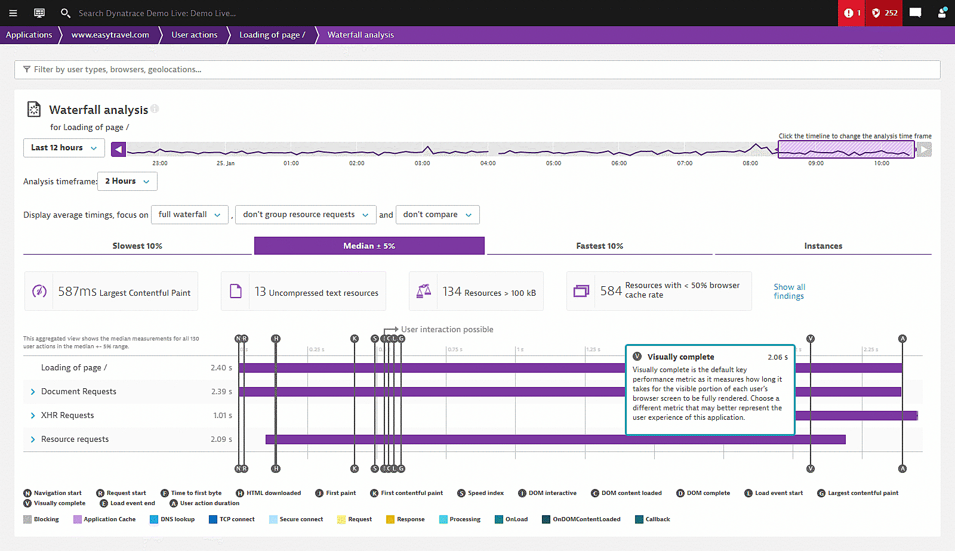
Task: Click the Speed index legend icon
Action: coord(461,493)
